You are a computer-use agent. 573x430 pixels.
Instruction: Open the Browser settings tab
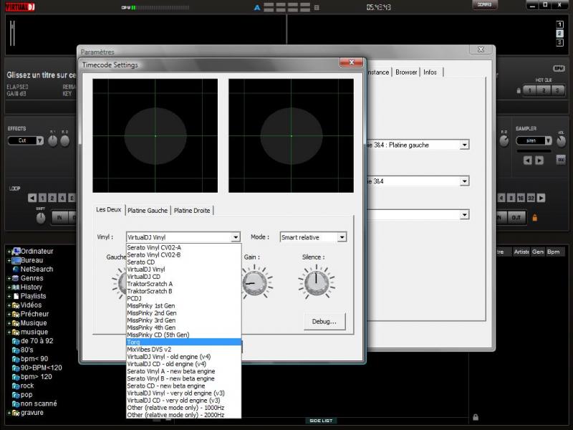pyautogui.click(x=406, y=72)
